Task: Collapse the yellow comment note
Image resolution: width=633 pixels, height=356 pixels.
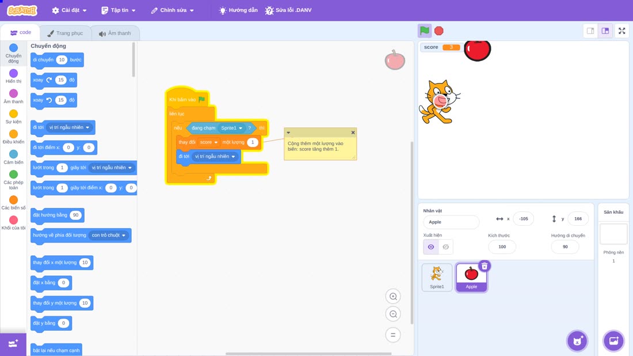Action: (288, 132)
